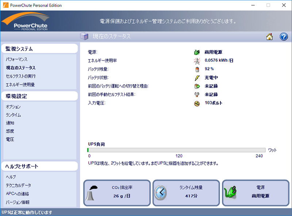Click the CO₂ emission smokestack icon
The width and height of the screenshot is (292, 216).
92,193
